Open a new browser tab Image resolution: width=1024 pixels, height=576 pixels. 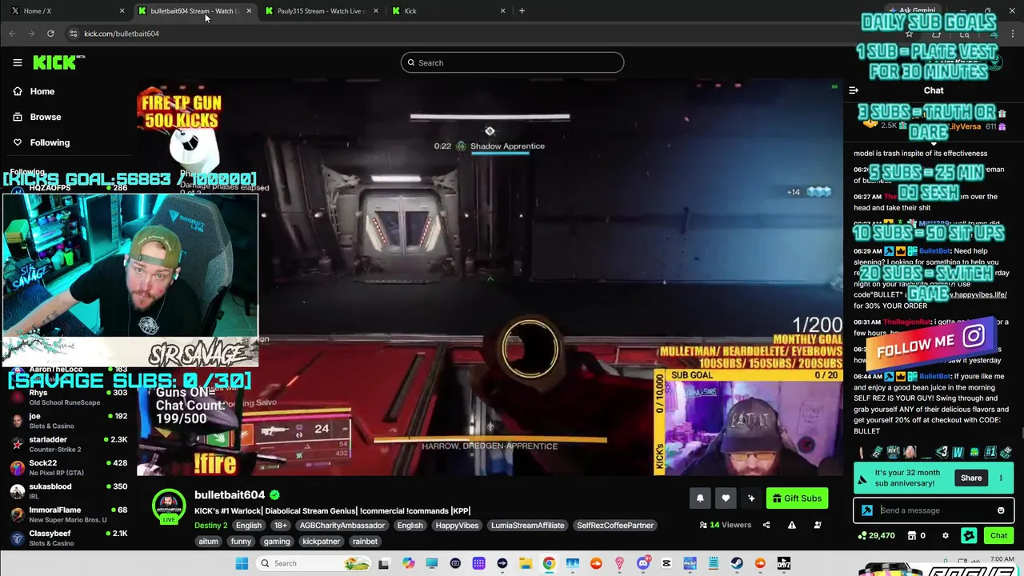[x=522, y=10]
